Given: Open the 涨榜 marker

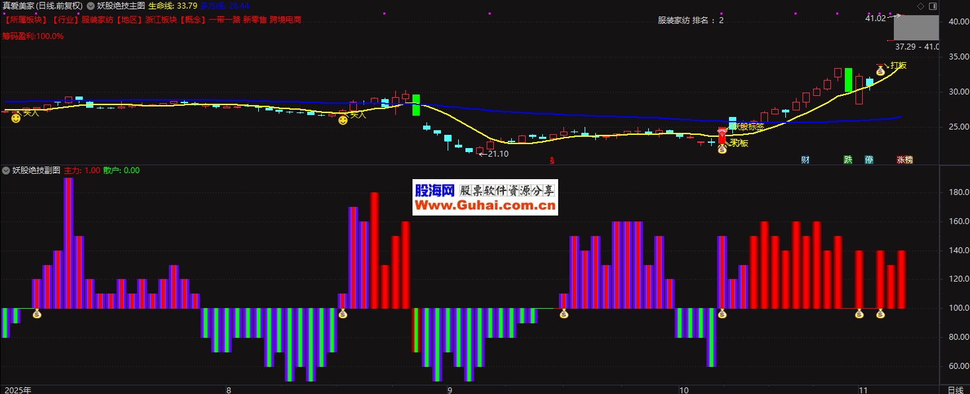Looking at the screenshot, I should (x=904, y=159).
